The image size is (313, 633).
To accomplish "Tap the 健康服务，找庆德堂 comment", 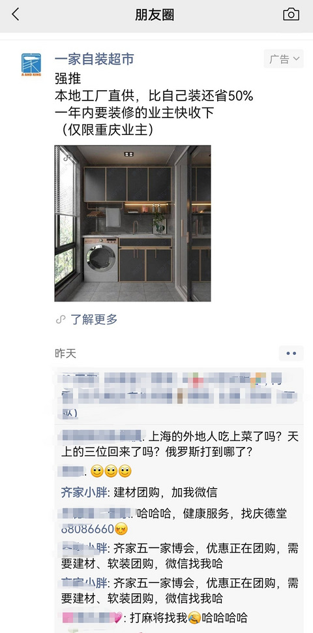I will (x=235, y=514).
